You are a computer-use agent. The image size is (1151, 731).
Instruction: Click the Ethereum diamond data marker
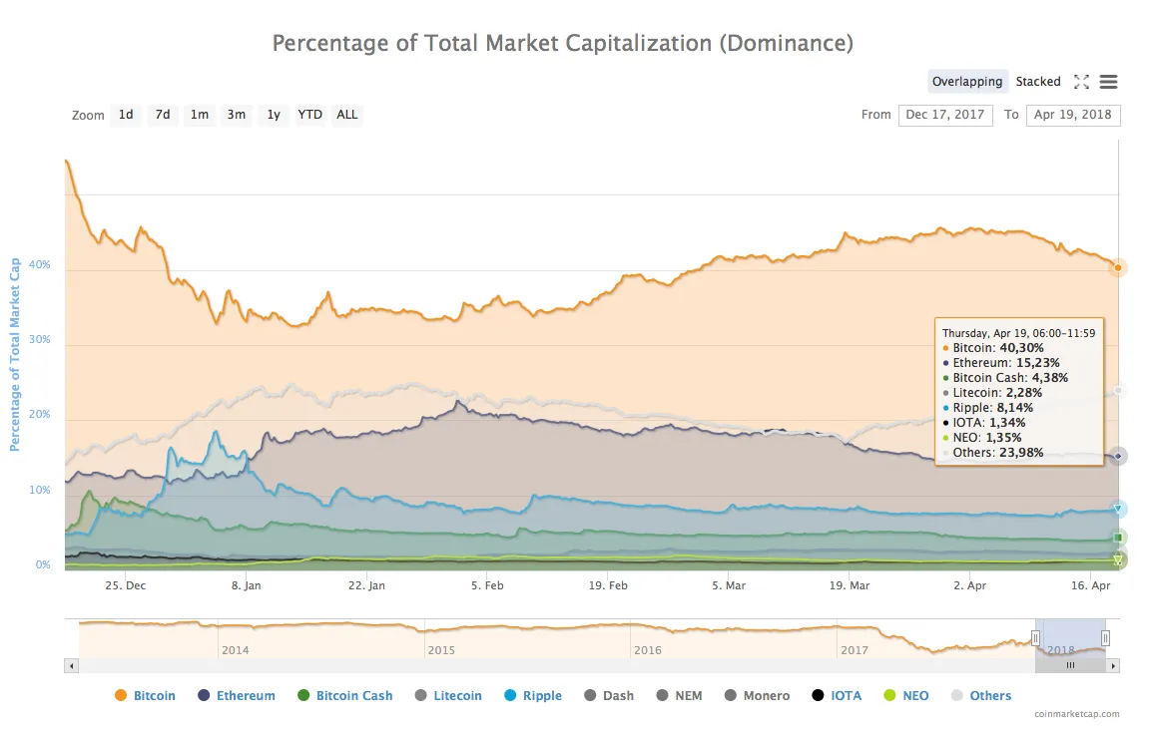coord(1117,456)
